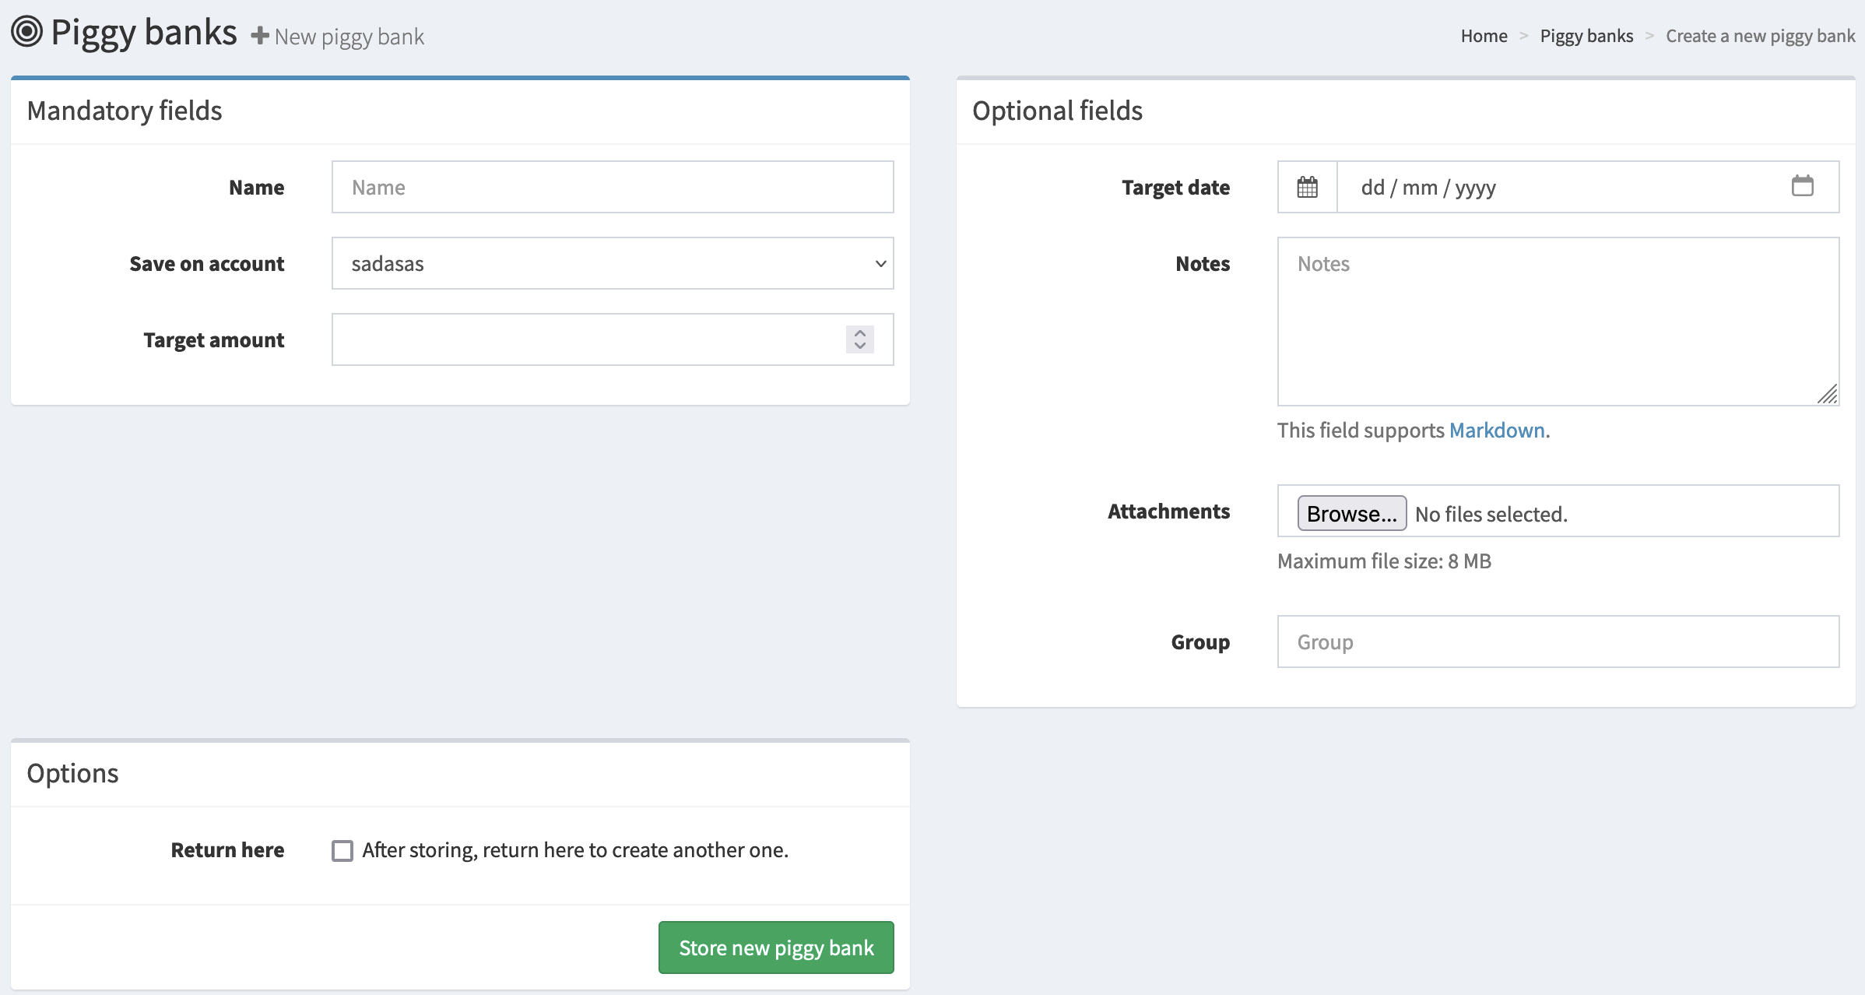Click the plus icon beside New piggy bank
The image size is (1865, 995).
tap(260, 36)
